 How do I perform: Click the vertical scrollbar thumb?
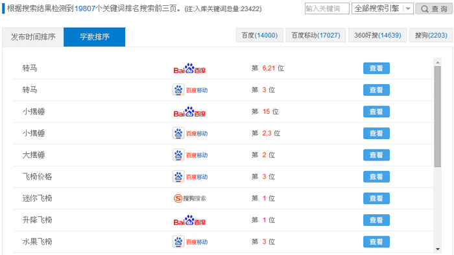438,116
